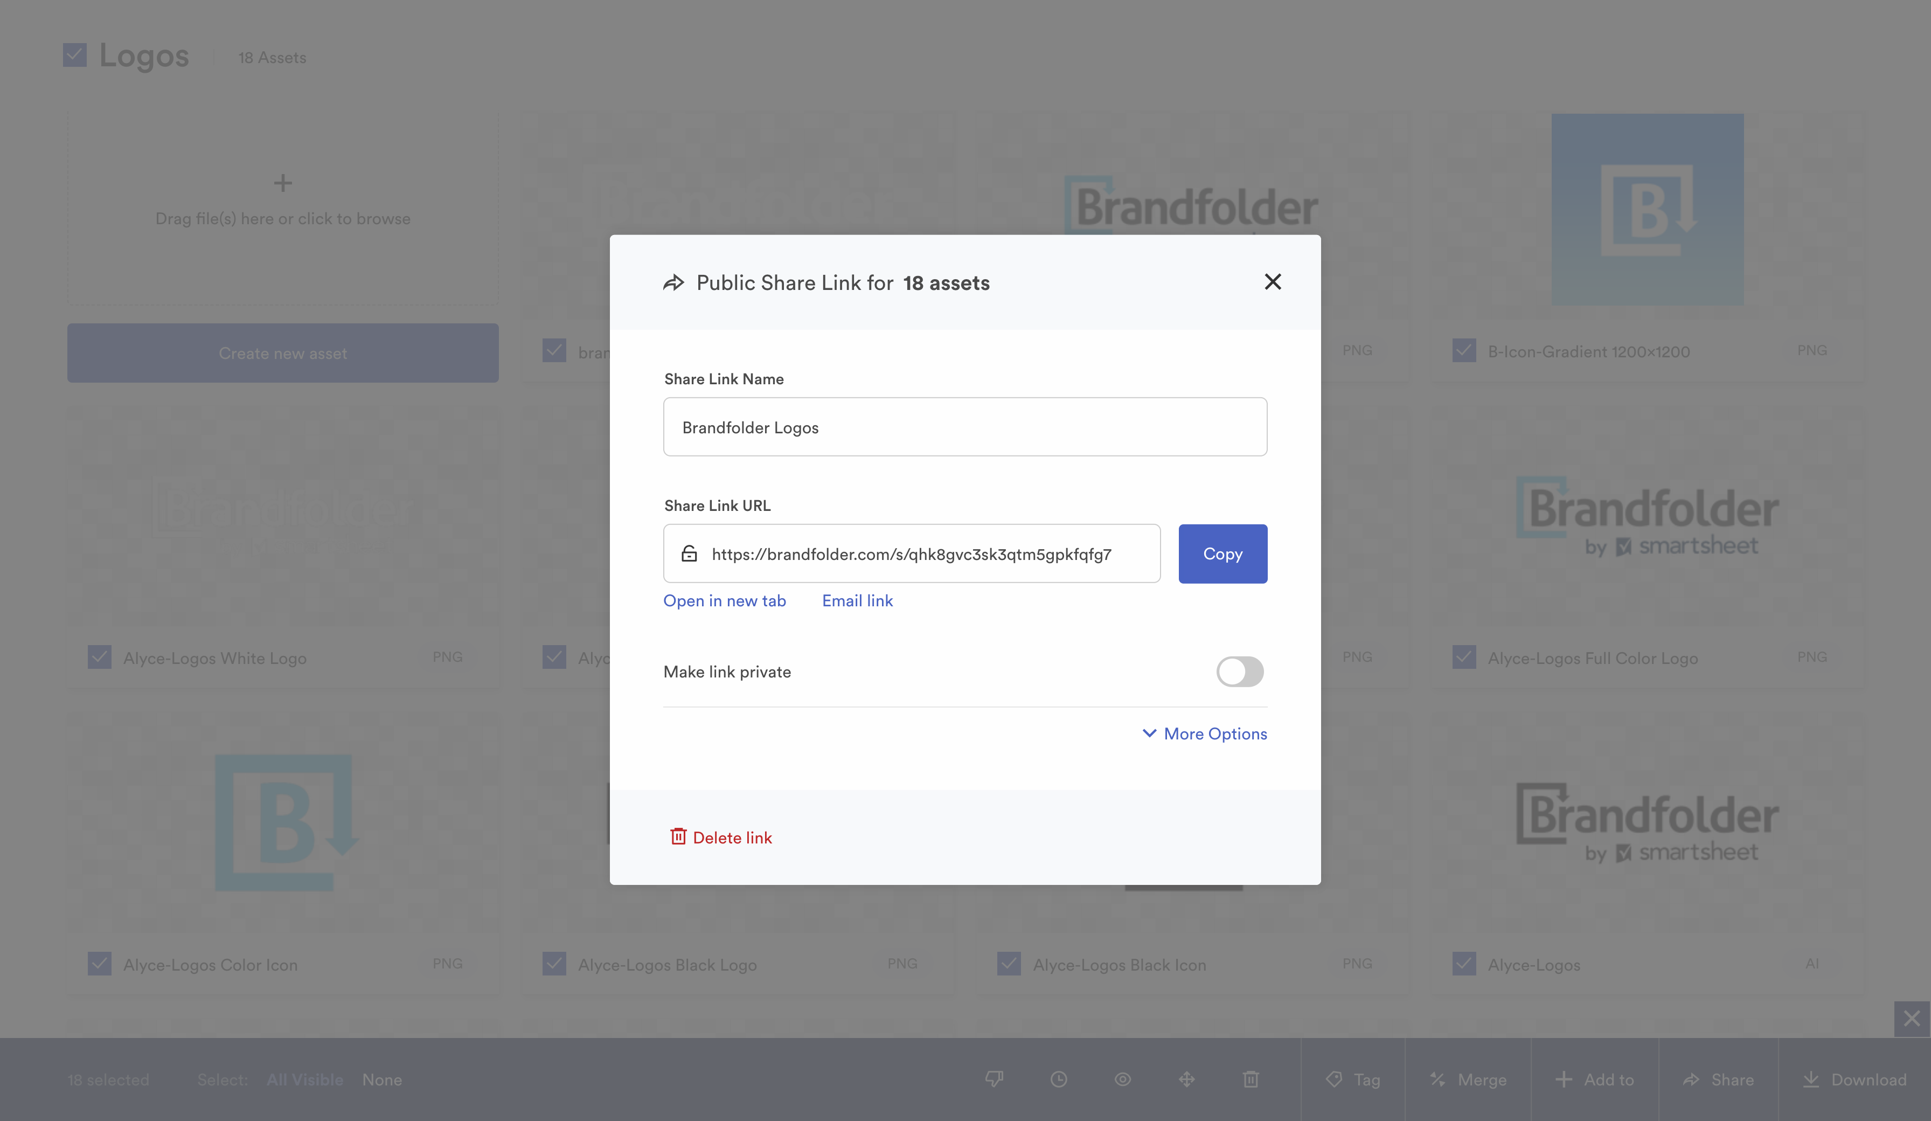Viewport: 1931px width, 1121px height.
Task: Click the share arrow icon in dialog header
Action: (673, 283)
